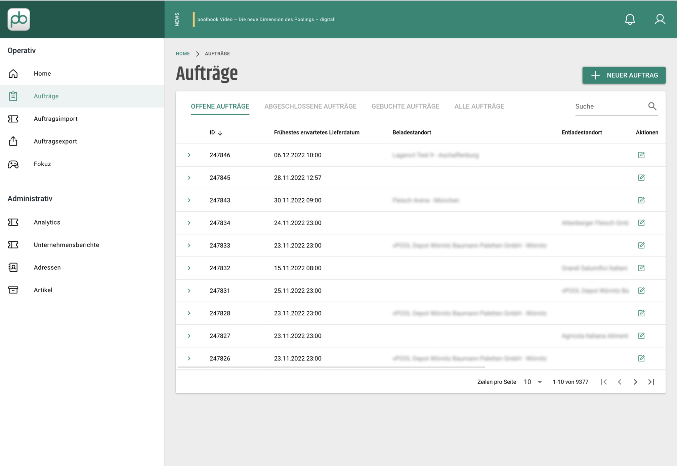677x466 pixels.
Task: Click the poolbook logo
Action: click(x=19, y=19)
